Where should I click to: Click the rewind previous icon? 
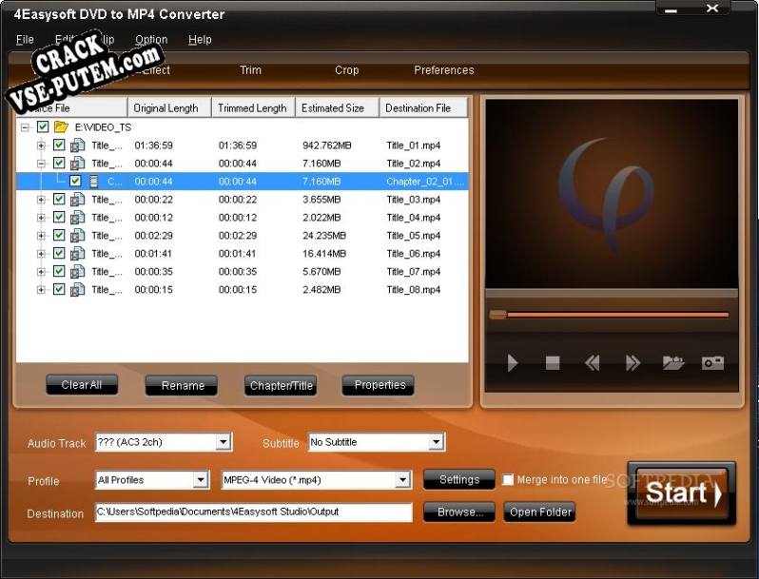coord(593,363)
